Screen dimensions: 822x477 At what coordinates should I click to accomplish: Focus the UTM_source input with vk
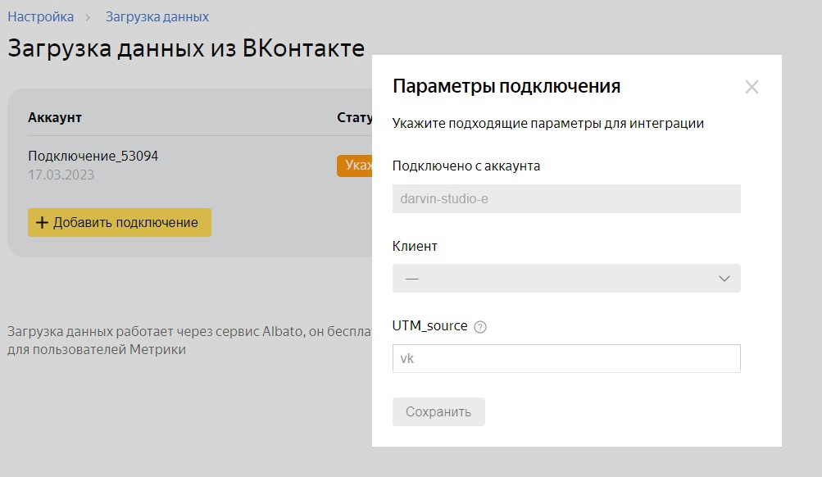(565, 359)
